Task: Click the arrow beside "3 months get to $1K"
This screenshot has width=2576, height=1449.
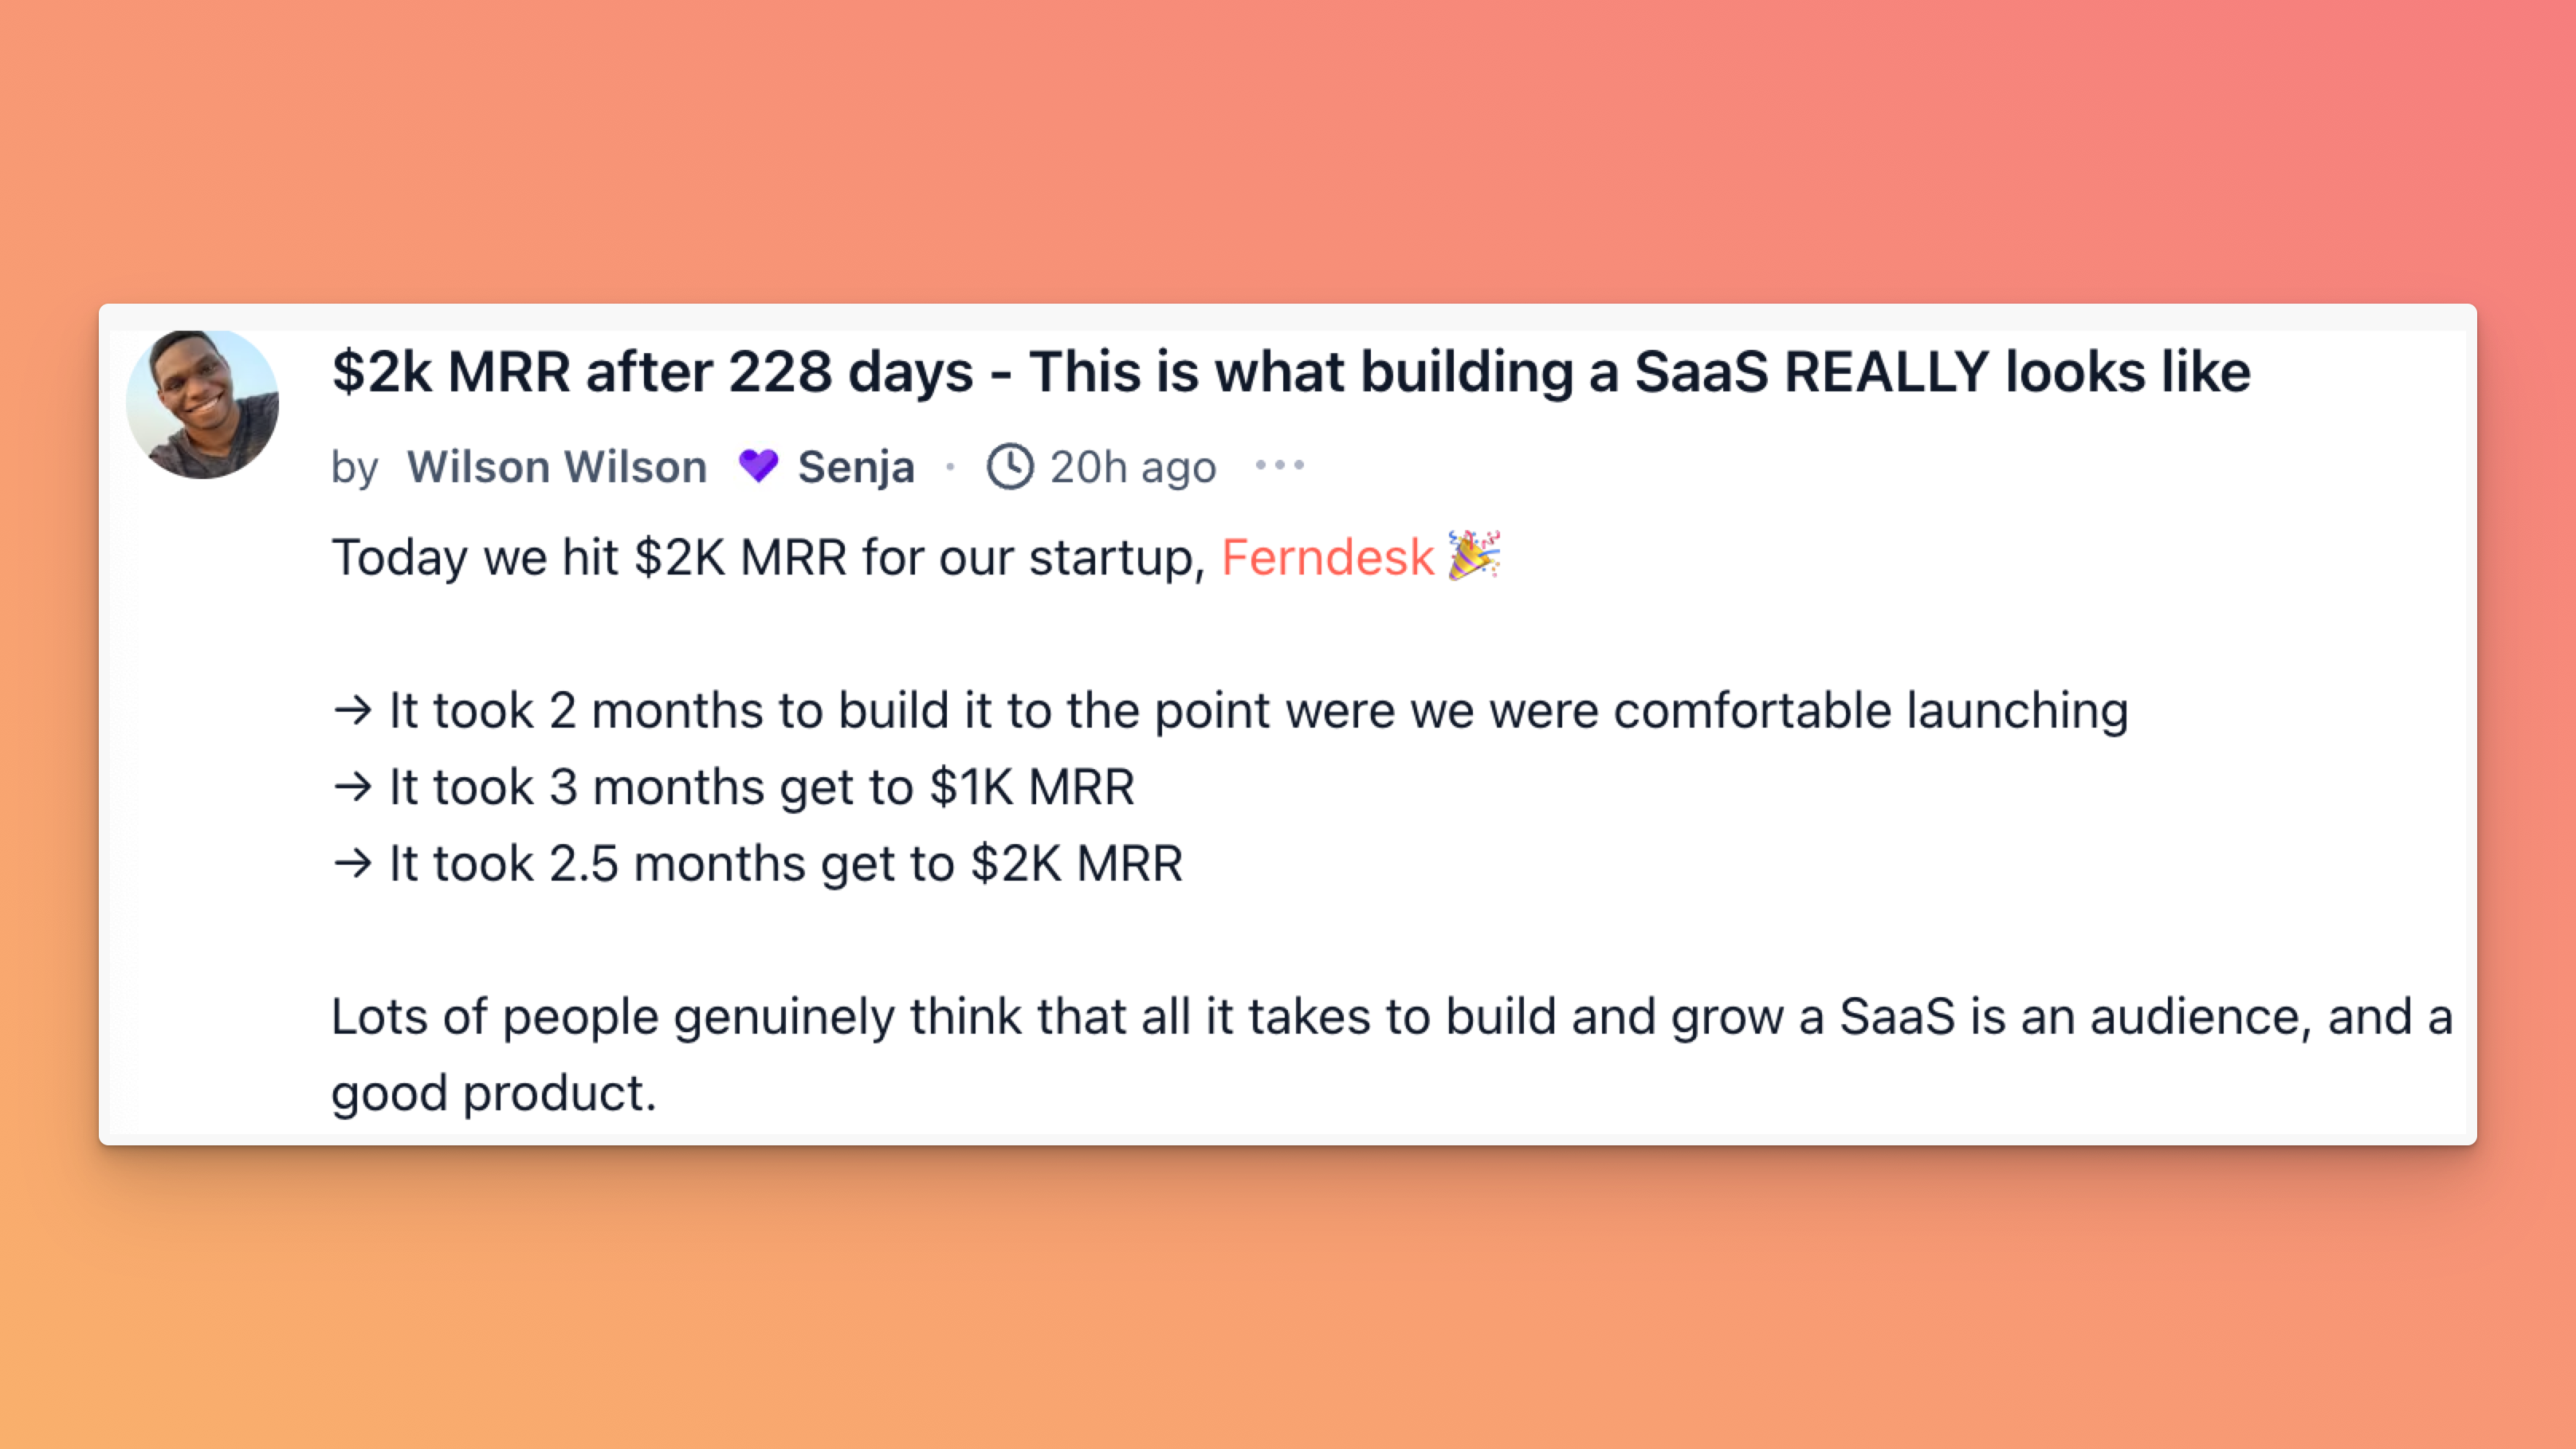Action: point(352,787)
